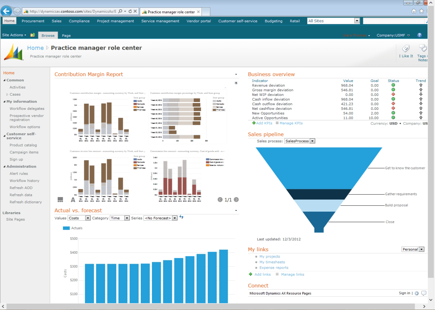Open the SalesProcess dropdown
Screen dimensions: 435x310
tap(313, 141)
